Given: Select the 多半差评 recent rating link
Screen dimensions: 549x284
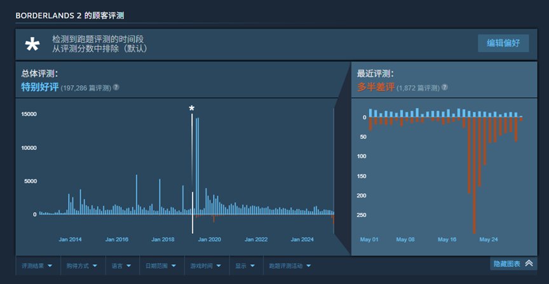Looking at the screenshot, I should click(376, 87).
